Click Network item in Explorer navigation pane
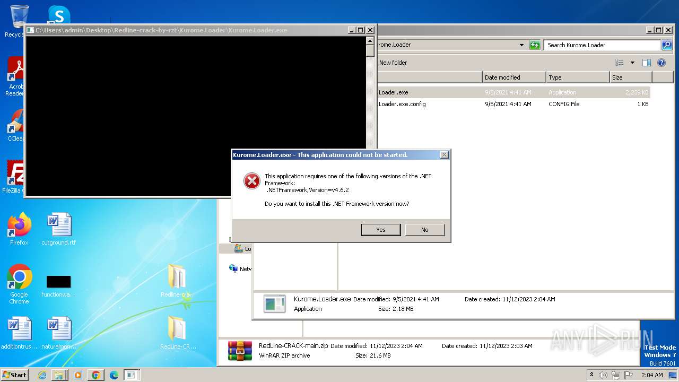Screen dimensions: 679x382 tap(240, 269)
